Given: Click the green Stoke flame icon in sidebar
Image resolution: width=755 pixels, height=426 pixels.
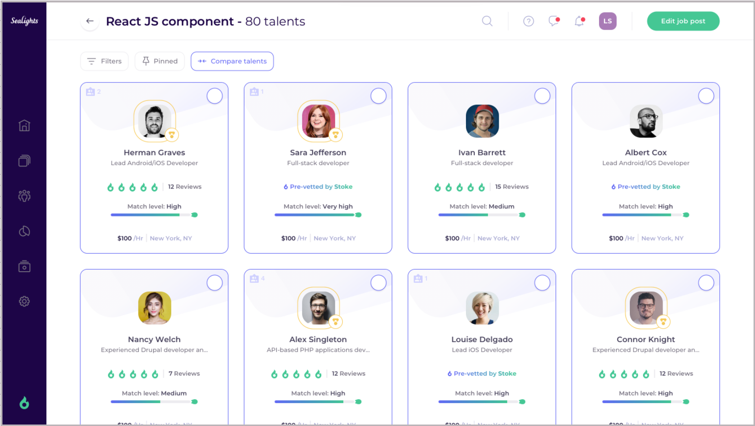Looking at the screenshot, I should [24, 403].
